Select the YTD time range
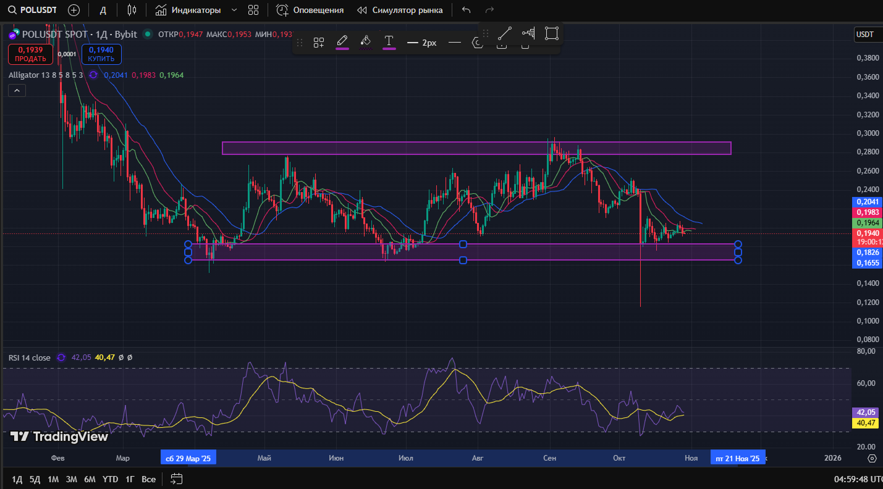Image resolution: width=883 pixels, height=489 pixels. [x=111, y=479]
